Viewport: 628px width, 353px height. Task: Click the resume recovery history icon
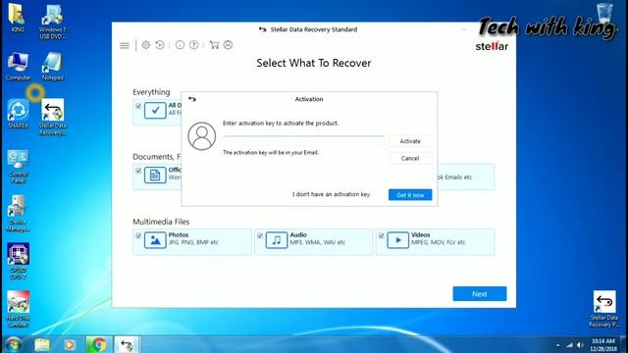pyautogui.click(x=160, y=45)
